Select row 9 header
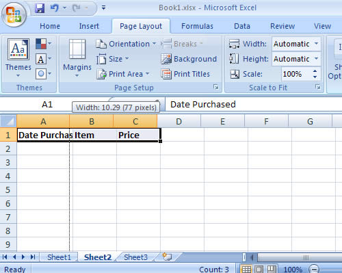342x273 pixels. click(x=8, y=244)
